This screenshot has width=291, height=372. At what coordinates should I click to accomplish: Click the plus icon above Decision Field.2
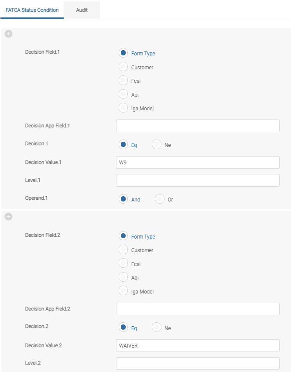click(x=9, y=217)
